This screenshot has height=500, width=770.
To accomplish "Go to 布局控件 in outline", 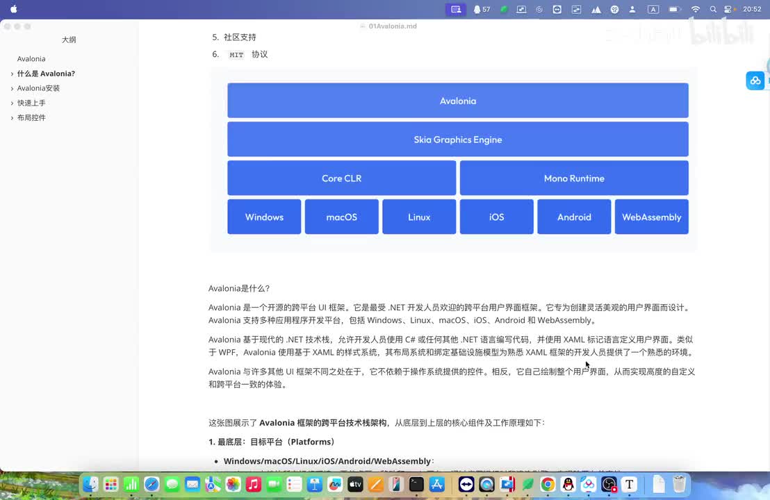I will [x=31, y=118].
